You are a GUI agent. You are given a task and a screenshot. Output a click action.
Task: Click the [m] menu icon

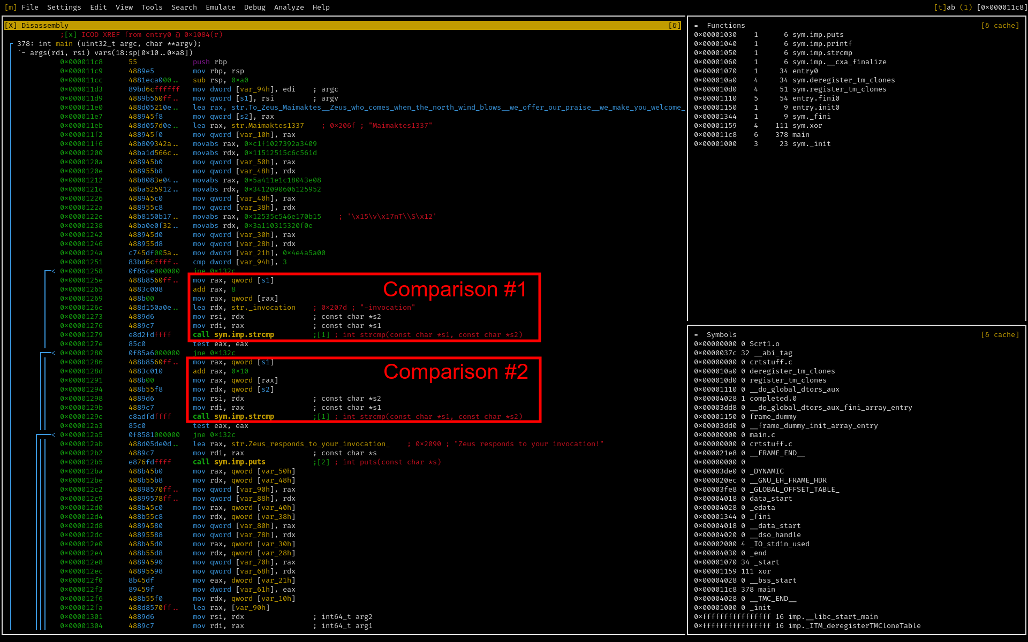click(x=10, y=7)
